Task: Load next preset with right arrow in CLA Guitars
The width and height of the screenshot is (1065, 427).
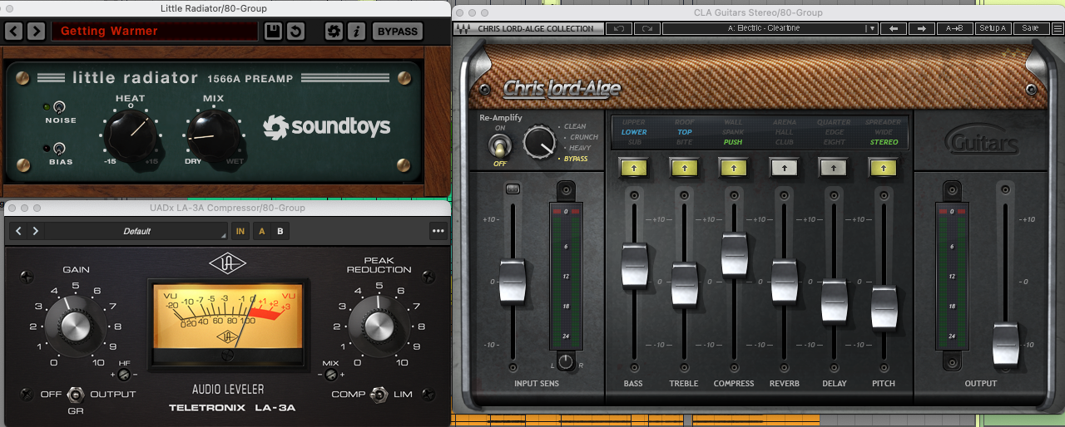Action: pyautogui.click(x=921, y=28)
